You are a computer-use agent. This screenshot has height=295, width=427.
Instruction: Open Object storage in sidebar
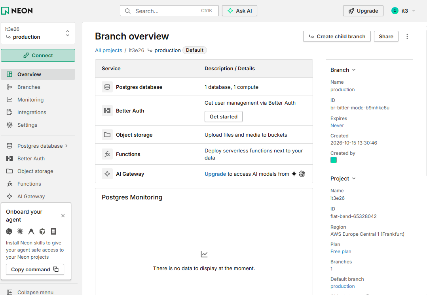(38, 171)
